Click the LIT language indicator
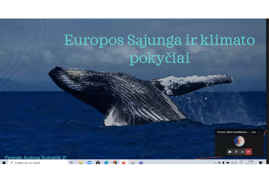 click(x=241, y=162)
